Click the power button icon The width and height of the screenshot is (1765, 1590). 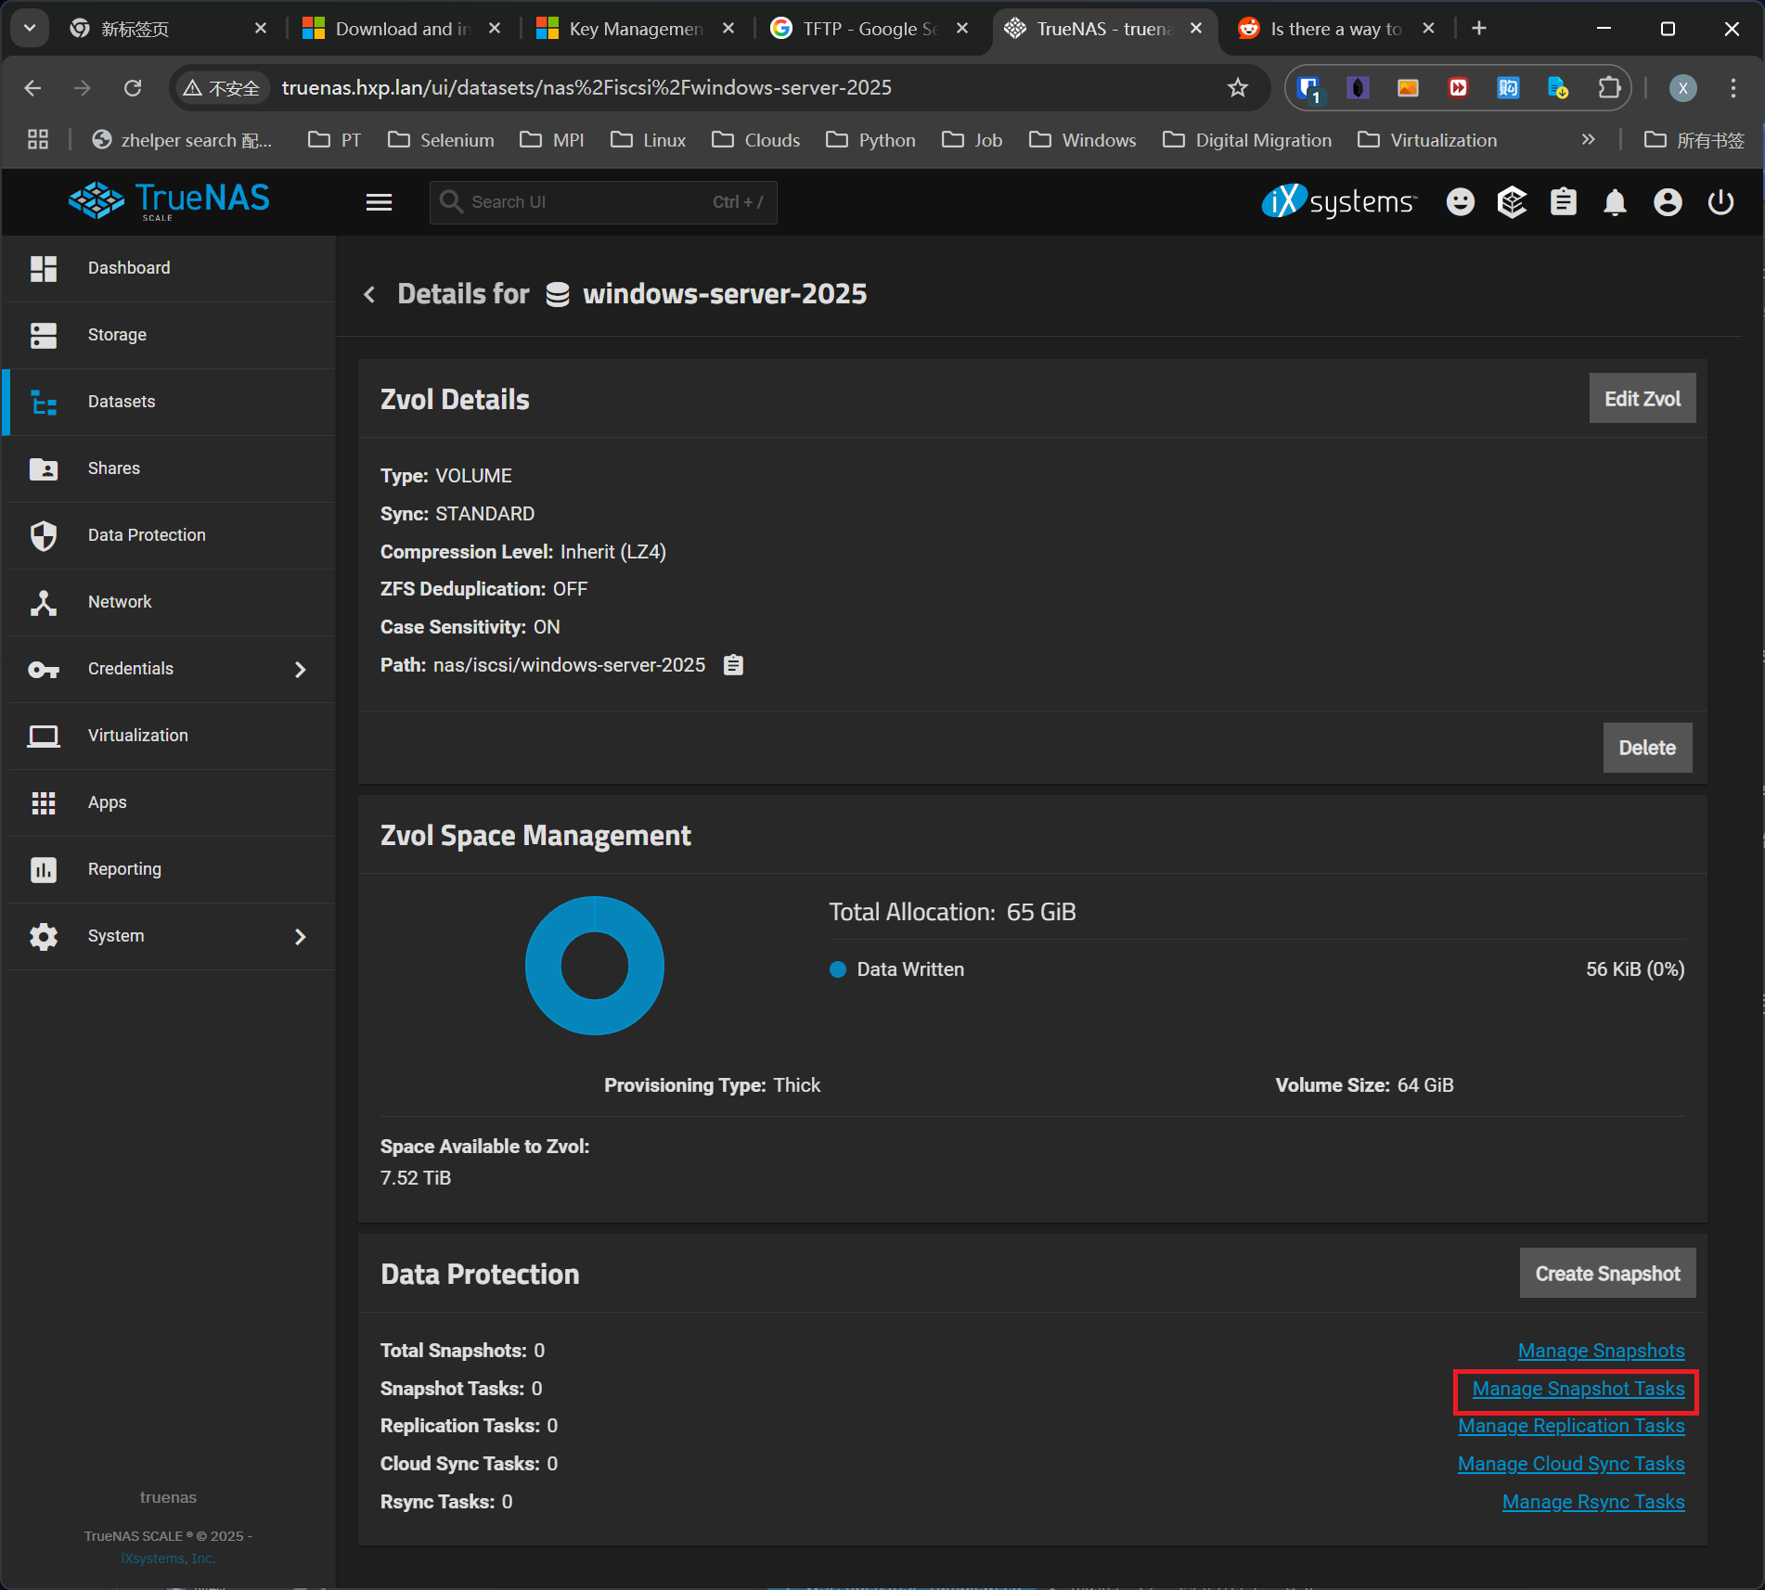(x=1720, y=202)
